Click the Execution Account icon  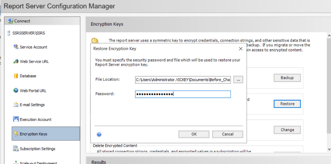16,119
